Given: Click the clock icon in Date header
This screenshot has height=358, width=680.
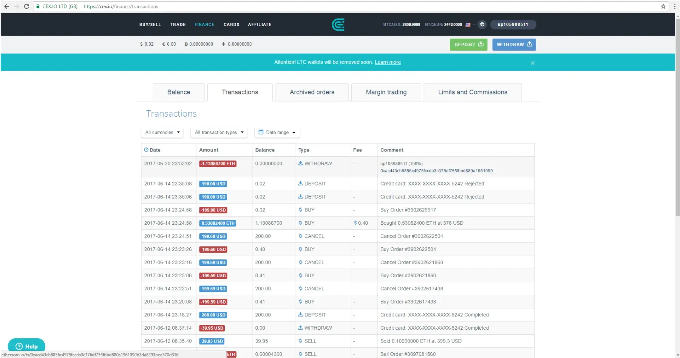Looking at the screenshot, I should [x=146, y=150].
